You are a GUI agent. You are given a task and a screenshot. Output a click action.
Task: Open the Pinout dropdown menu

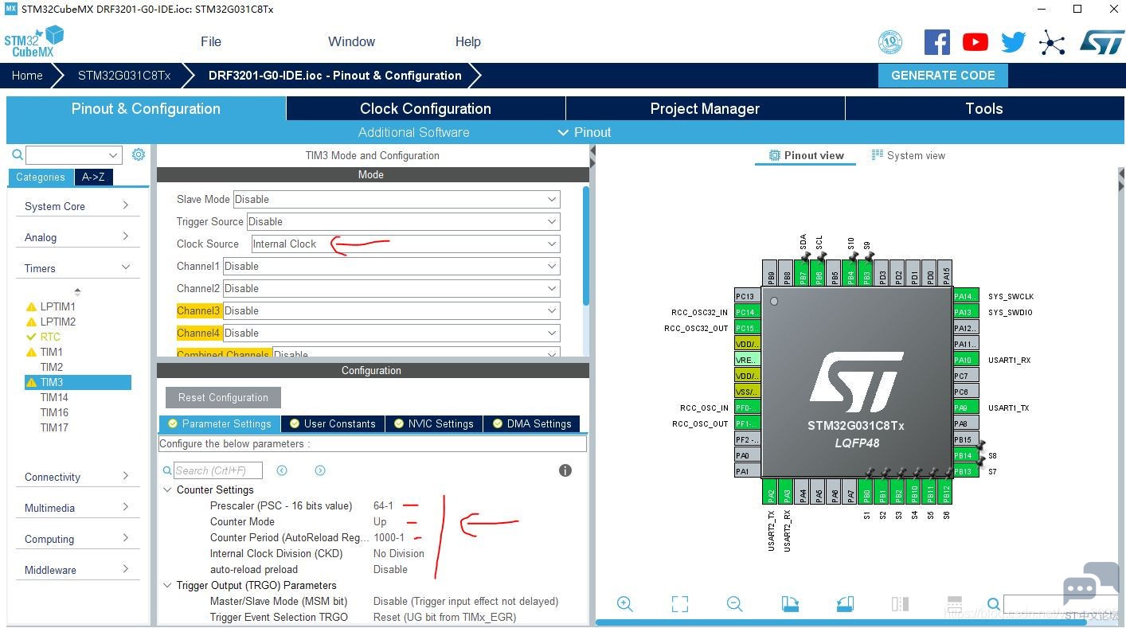coord(585,132)
